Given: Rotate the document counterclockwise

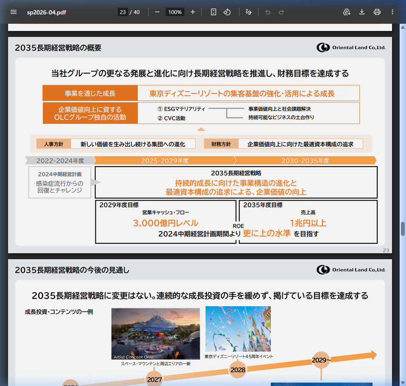Looking at the screenshot, I should 227,12.
